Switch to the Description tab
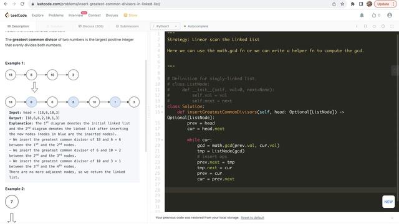This screenshot has width=399, height=224. tap(18, 26)
